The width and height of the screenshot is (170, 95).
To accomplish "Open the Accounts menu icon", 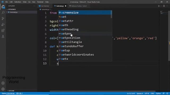I will 3,83.
